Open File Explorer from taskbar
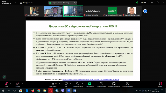The image size is (166, 93). click(45, 90)
